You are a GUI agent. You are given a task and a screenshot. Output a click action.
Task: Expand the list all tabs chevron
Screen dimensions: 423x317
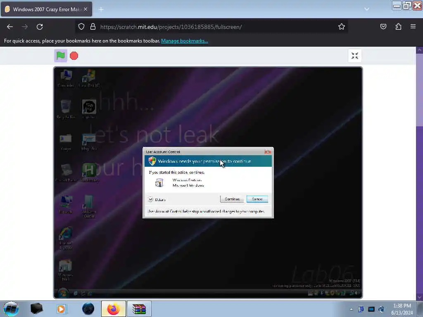point(367,9)
